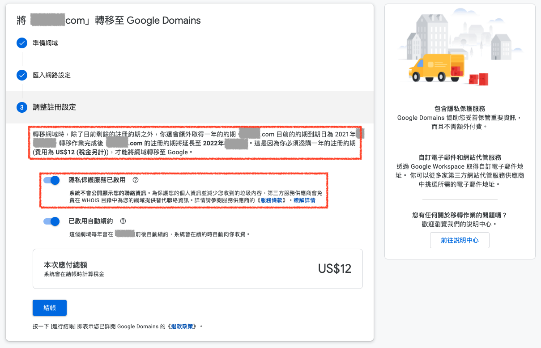541x348 pixels.
Task: Click the checkmark icon beside 準備網域 step
Action: (22, 43)
